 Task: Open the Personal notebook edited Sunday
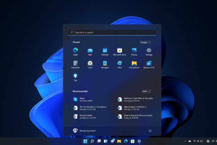tap(84, 117)
